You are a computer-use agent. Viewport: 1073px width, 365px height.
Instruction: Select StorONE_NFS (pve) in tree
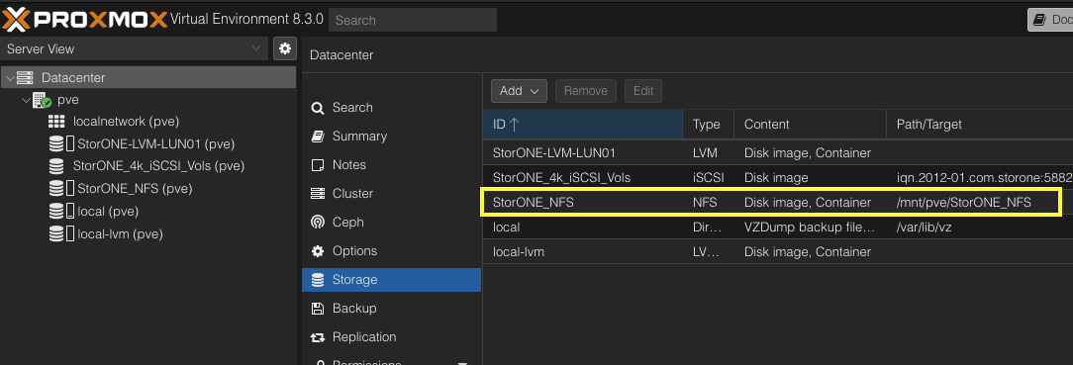click(x=148, y=188)
